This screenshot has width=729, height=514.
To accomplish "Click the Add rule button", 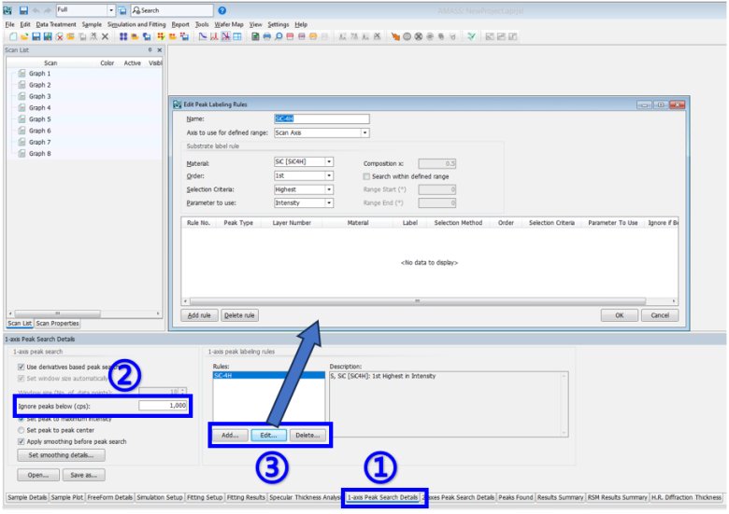I will click(x=198, y=315).
